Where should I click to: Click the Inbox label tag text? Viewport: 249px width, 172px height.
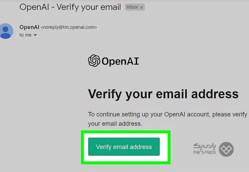(x=132, y=7)
